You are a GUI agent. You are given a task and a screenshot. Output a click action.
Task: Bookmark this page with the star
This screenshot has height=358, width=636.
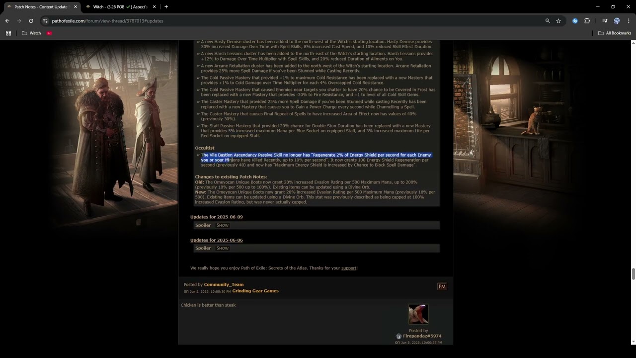[558, 21]
